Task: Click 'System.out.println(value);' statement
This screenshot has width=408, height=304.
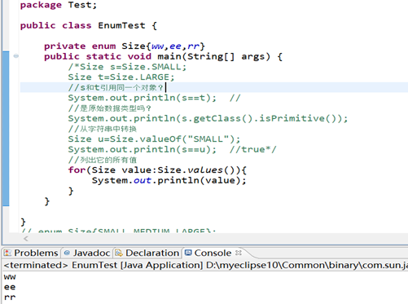Action: pos(169,180)
